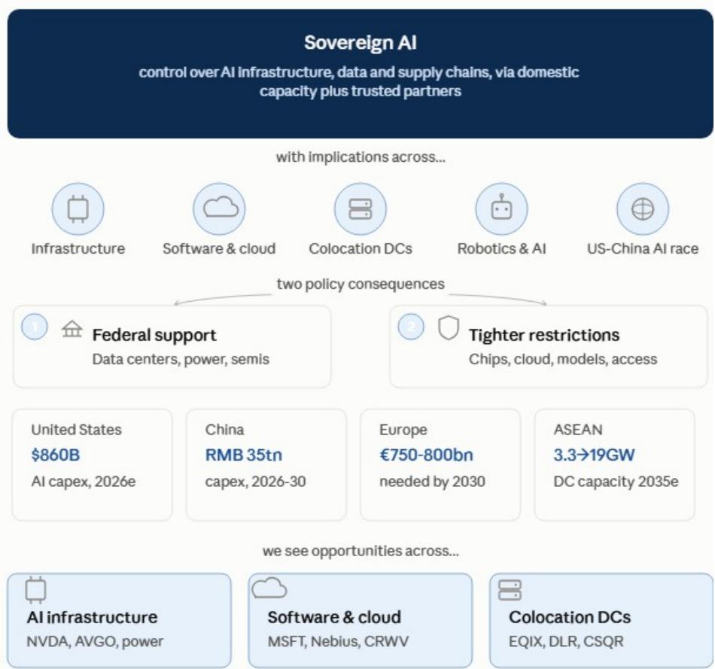715x669 pixels.
Task: Click 'with implications across...' text
Action: tap(361, 157)
